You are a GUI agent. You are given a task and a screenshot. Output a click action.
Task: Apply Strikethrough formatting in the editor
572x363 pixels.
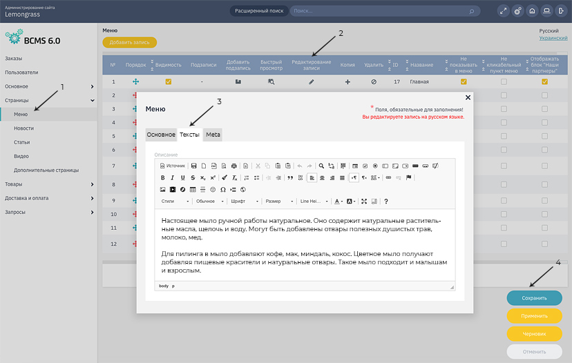193,178
